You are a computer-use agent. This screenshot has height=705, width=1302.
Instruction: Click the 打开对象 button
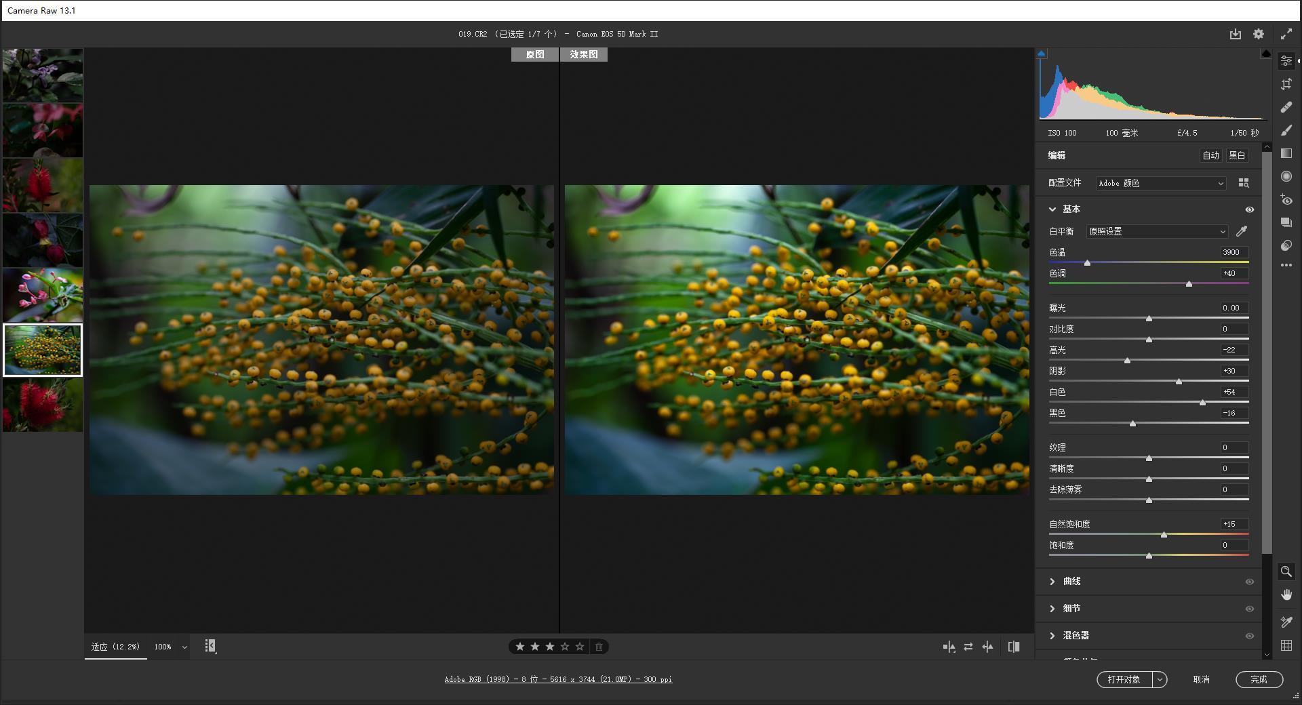[x=1124, y=679]
